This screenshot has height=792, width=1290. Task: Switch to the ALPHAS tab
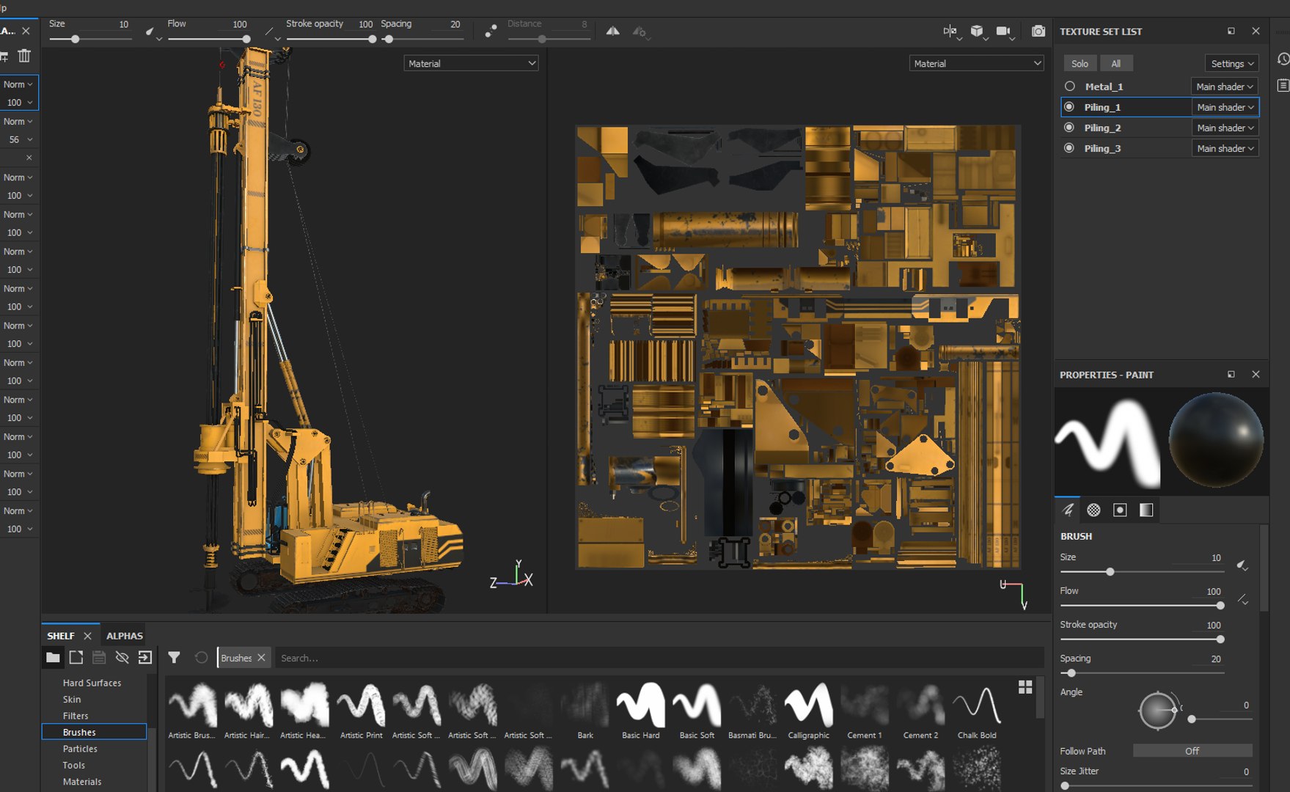point(125,636)
